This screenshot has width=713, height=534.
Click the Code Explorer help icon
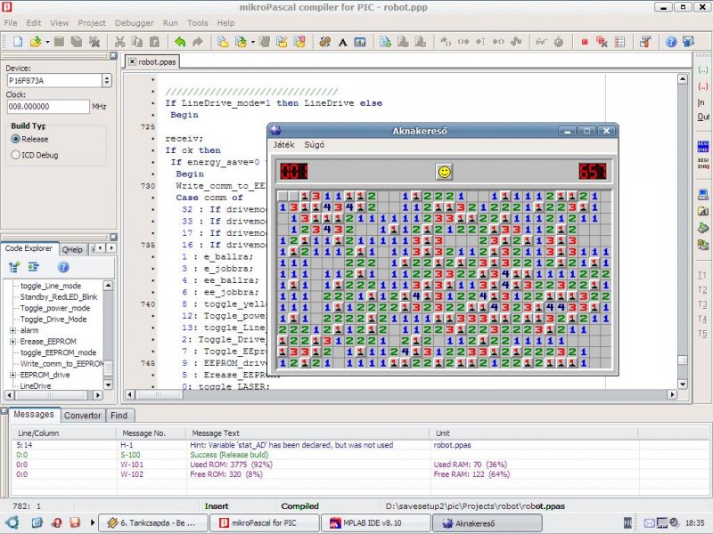[x=63, y=267]
